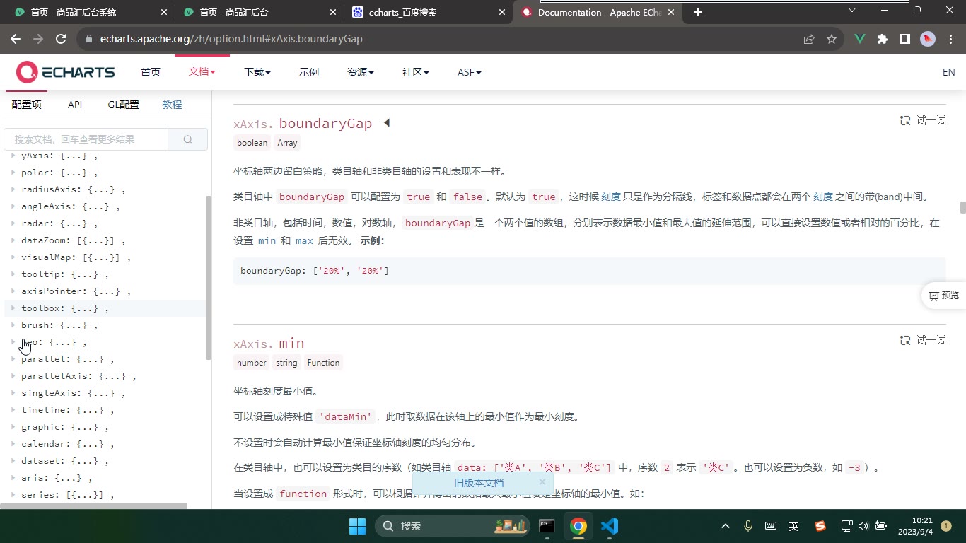Viewport: 966px width, 543px height.
Task: Switch to the 教程 tab
Action: click(172, 105)
